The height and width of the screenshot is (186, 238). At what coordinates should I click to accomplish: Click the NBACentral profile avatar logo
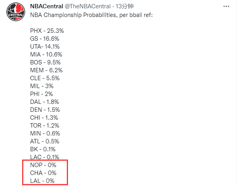click(x=16, y=15)
